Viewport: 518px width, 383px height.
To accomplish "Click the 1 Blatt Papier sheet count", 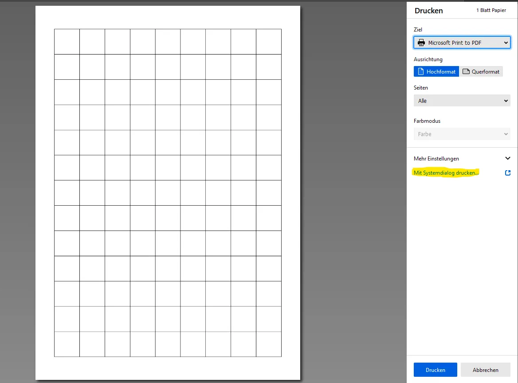I will [491, 10].
